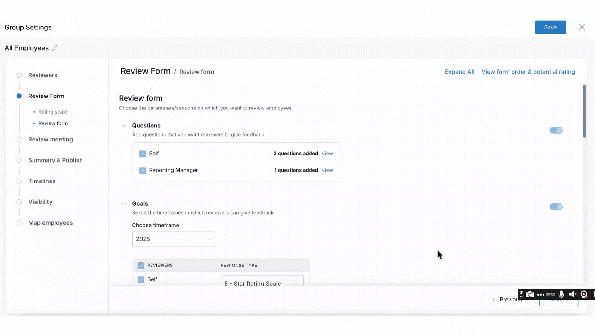The image size is (595, 335).
Task: Open View form order & potential rating link
Action: [528, 72]
